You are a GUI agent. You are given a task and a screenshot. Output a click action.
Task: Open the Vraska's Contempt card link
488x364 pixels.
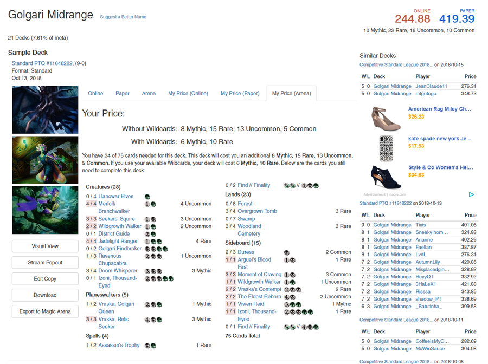(x=259, y=289)
